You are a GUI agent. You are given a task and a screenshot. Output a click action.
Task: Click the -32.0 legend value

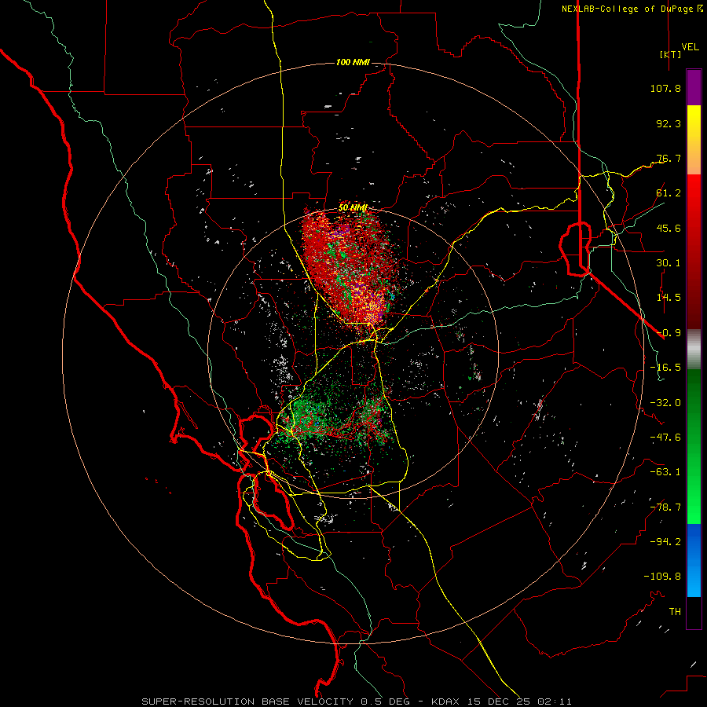pyautogui.click(x=665, y=403)
